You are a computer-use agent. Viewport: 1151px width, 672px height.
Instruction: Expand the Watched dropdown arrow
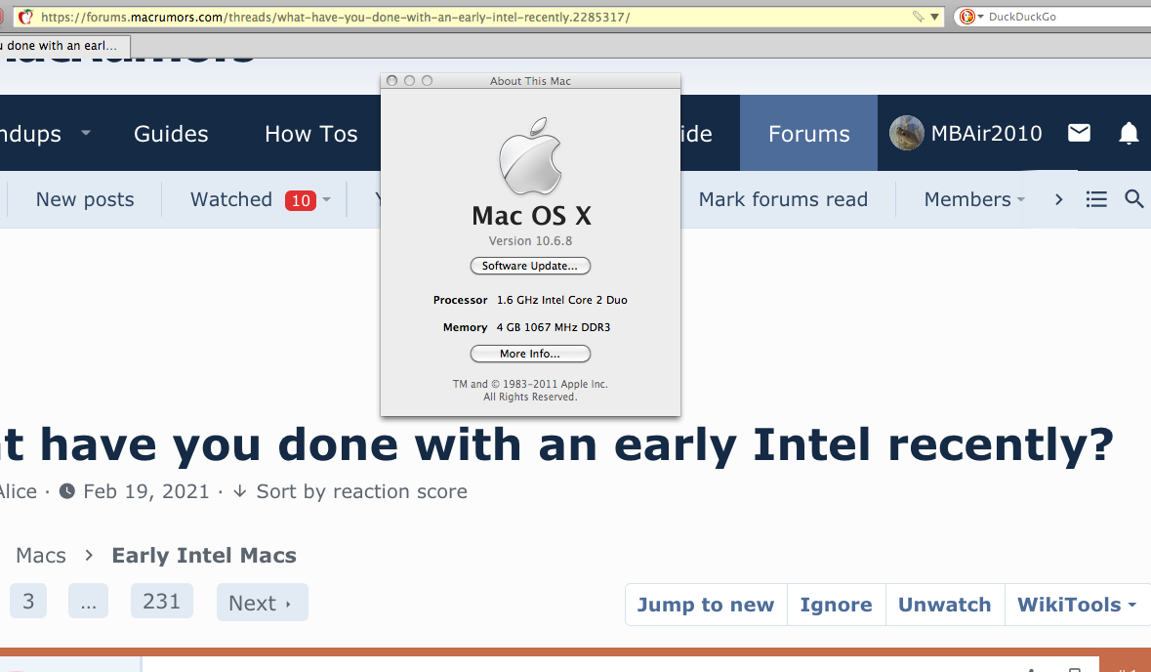[x=327, y=199]
